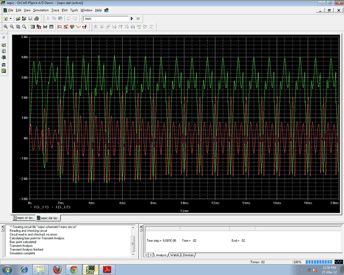This screenshot has width=344, height=275.
Task: Open the Simulation menu
Action: click(x=41, y=10)
